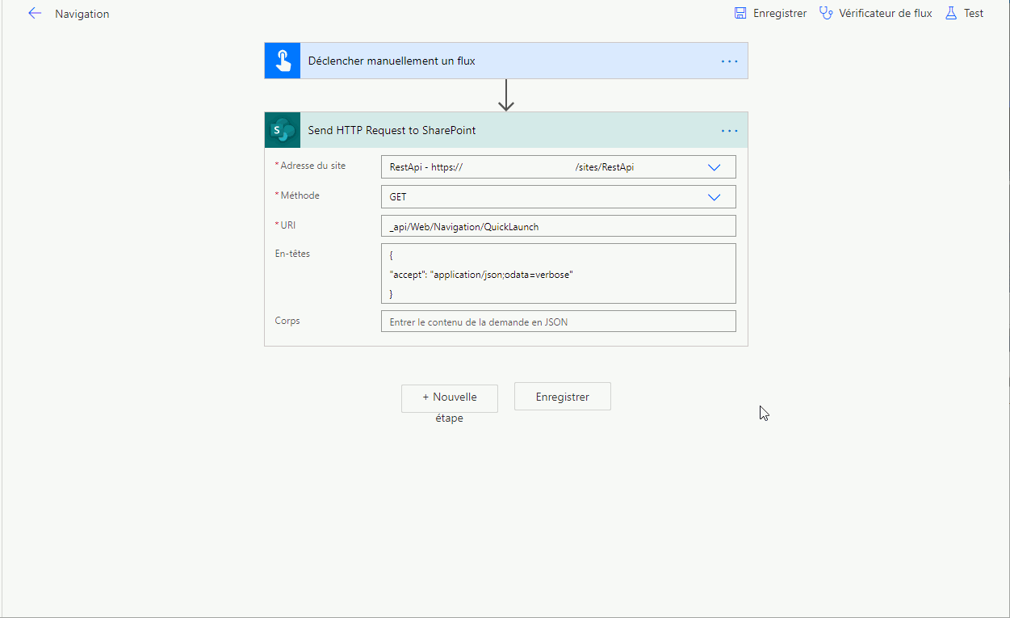The image size is (1010, 618).
Task: Expand the Déclencher manuellement un flux card
Action: (506, 61)
